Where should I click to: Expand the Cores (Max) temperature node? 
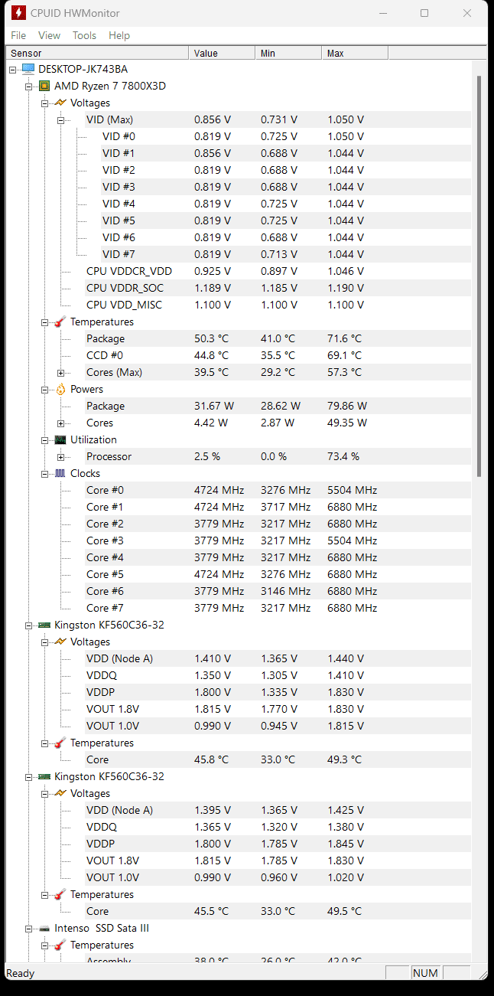point(60,372)
